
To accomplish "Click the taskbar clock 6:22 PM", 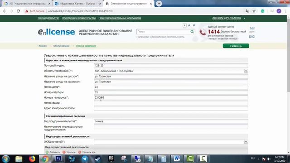I will click(x=280, y=157).
